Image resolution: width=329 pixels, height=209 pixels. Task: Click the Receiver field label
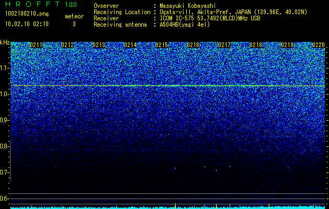[x=106, y=18]
